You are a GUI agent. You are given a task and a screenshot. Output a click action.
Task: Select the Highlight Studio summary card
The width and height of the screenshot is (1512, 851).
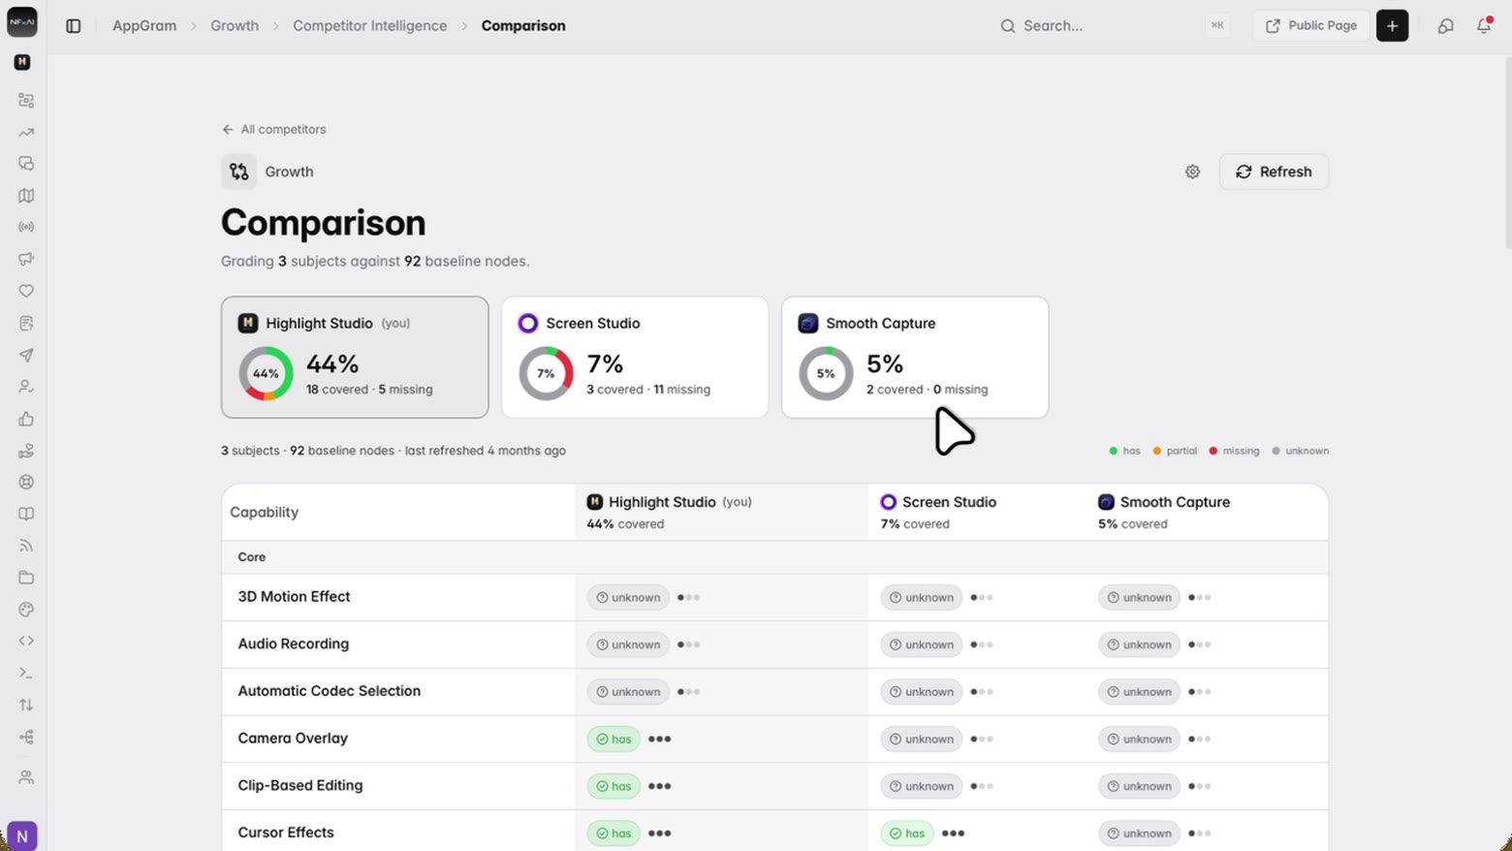pos(355,358)
